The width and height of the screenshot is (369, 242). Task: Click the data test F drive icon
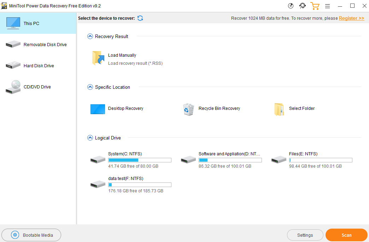tap(98, 184)
